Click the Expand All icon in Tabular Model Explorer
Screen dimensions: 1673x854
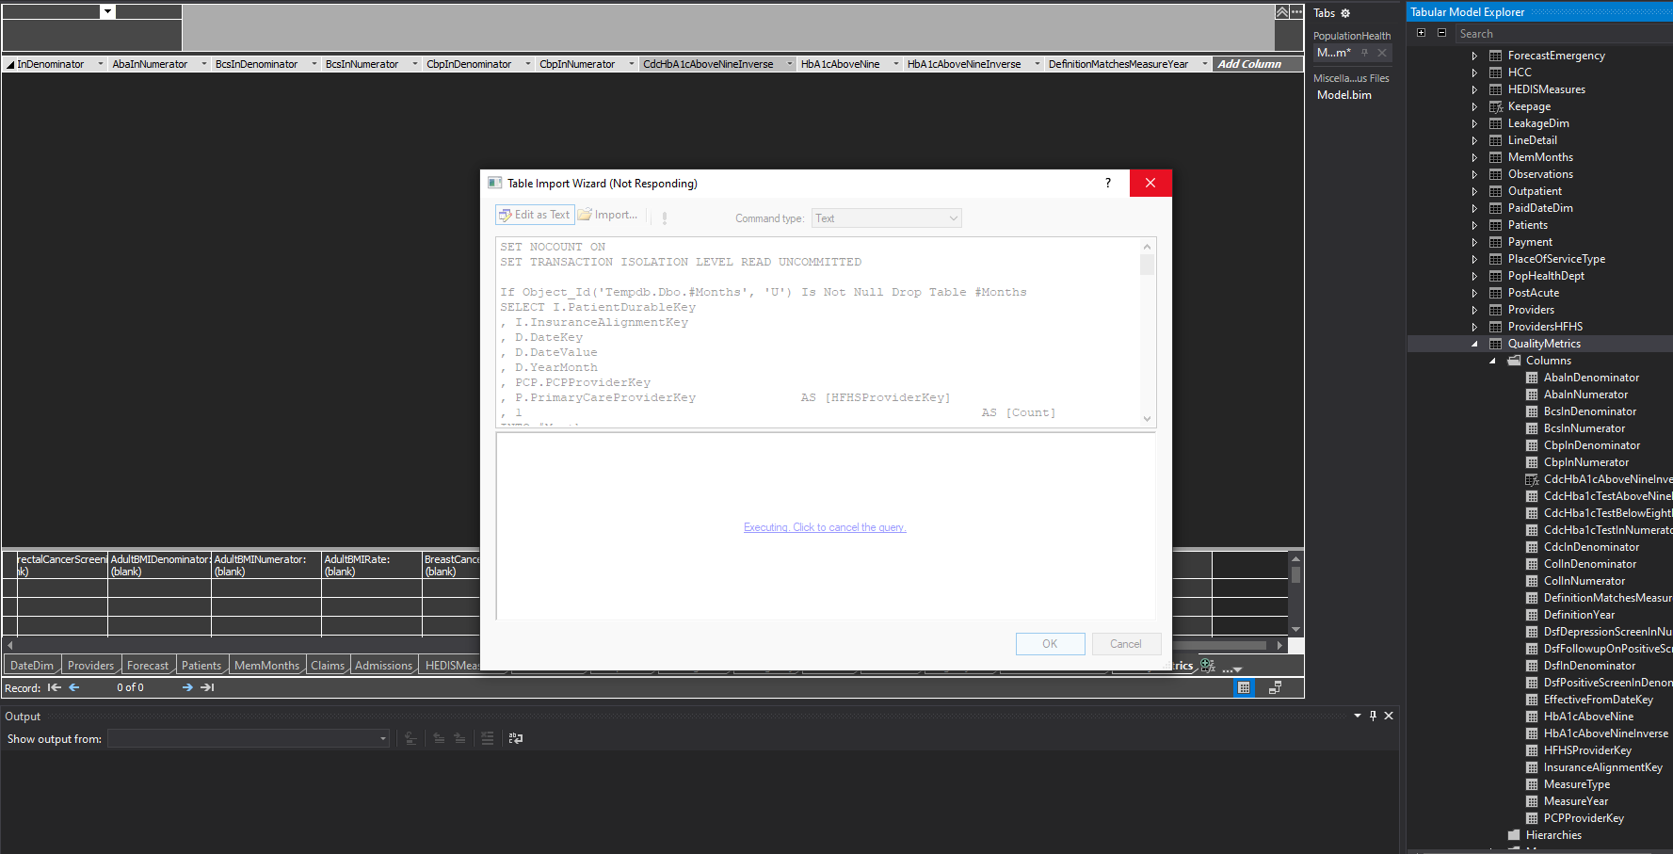(x=1421, y=31)
